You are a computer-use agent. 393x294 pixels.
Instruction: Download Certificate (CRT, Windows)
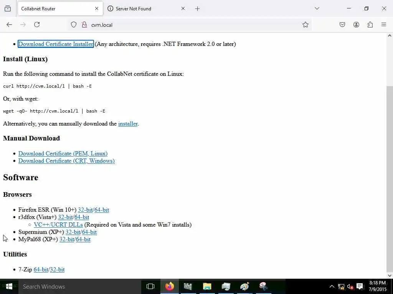(x=66, y=161)
